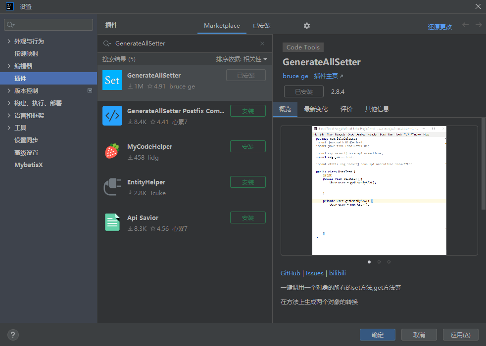Select the 评价 detail tab
The height and width of the screenshot is (346, 486).
click(x=346, y=109)
